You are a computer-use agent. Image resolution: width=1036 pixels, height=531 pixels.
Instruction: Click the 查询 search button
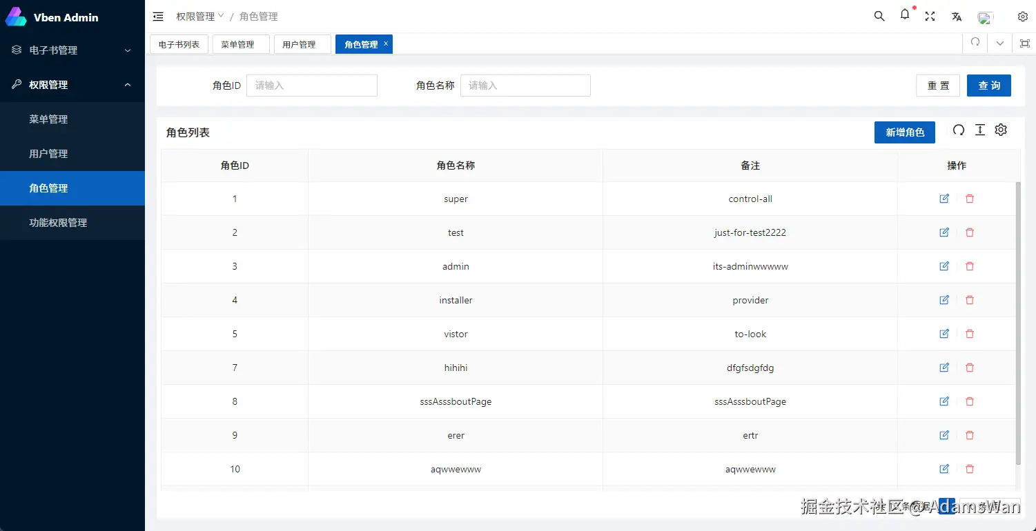click(989, 86)
